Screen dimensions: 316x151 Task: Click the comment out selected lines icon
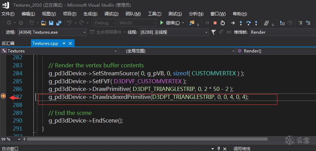click(308, 23)
